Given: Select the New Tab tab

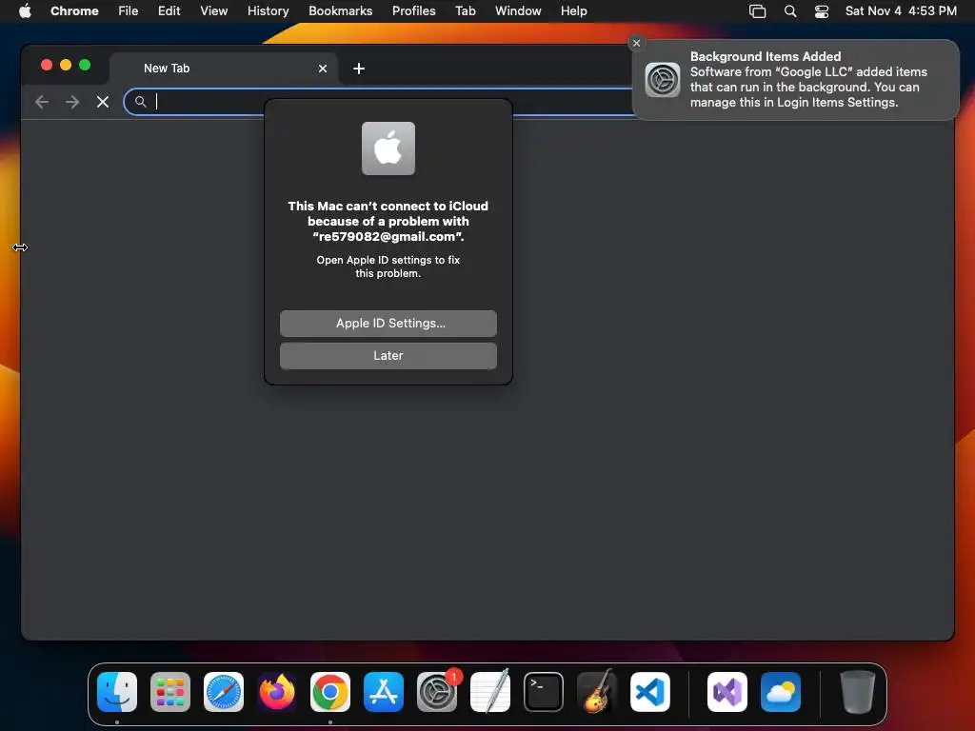Looking at the screenshot, I should point(223,69).
